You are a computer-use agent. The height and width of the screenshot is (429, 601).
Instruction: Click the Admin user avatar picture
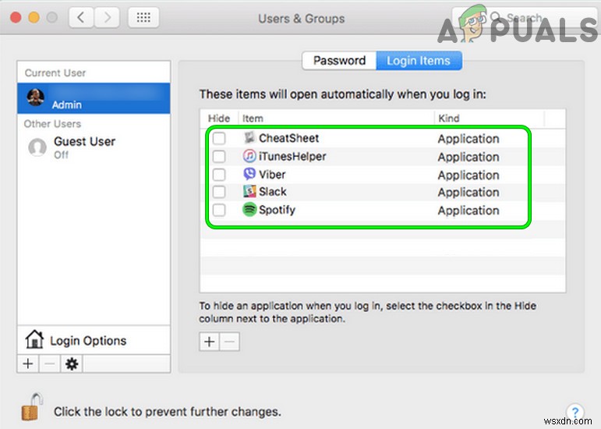click(35, 97)
